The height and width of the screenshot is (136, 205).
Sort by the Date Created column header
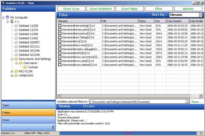point(177,21)
